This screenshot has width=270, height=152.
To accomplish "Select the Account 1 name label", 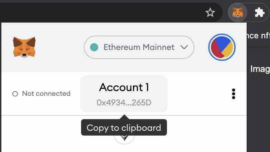I will (124, 87).
